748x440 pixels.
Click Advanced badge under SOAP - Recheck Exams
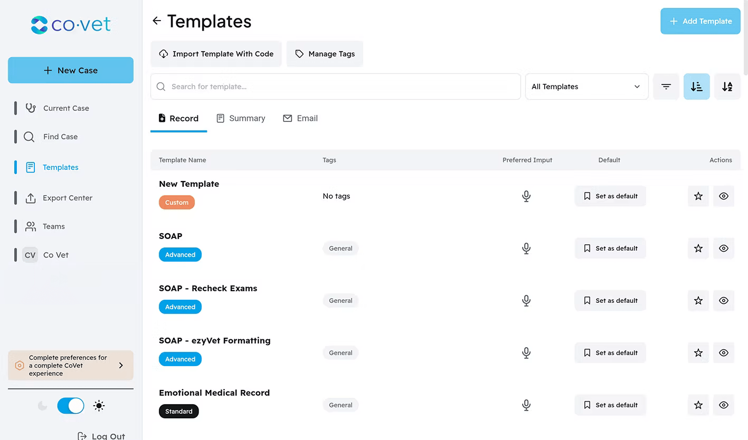coord(180,307)
